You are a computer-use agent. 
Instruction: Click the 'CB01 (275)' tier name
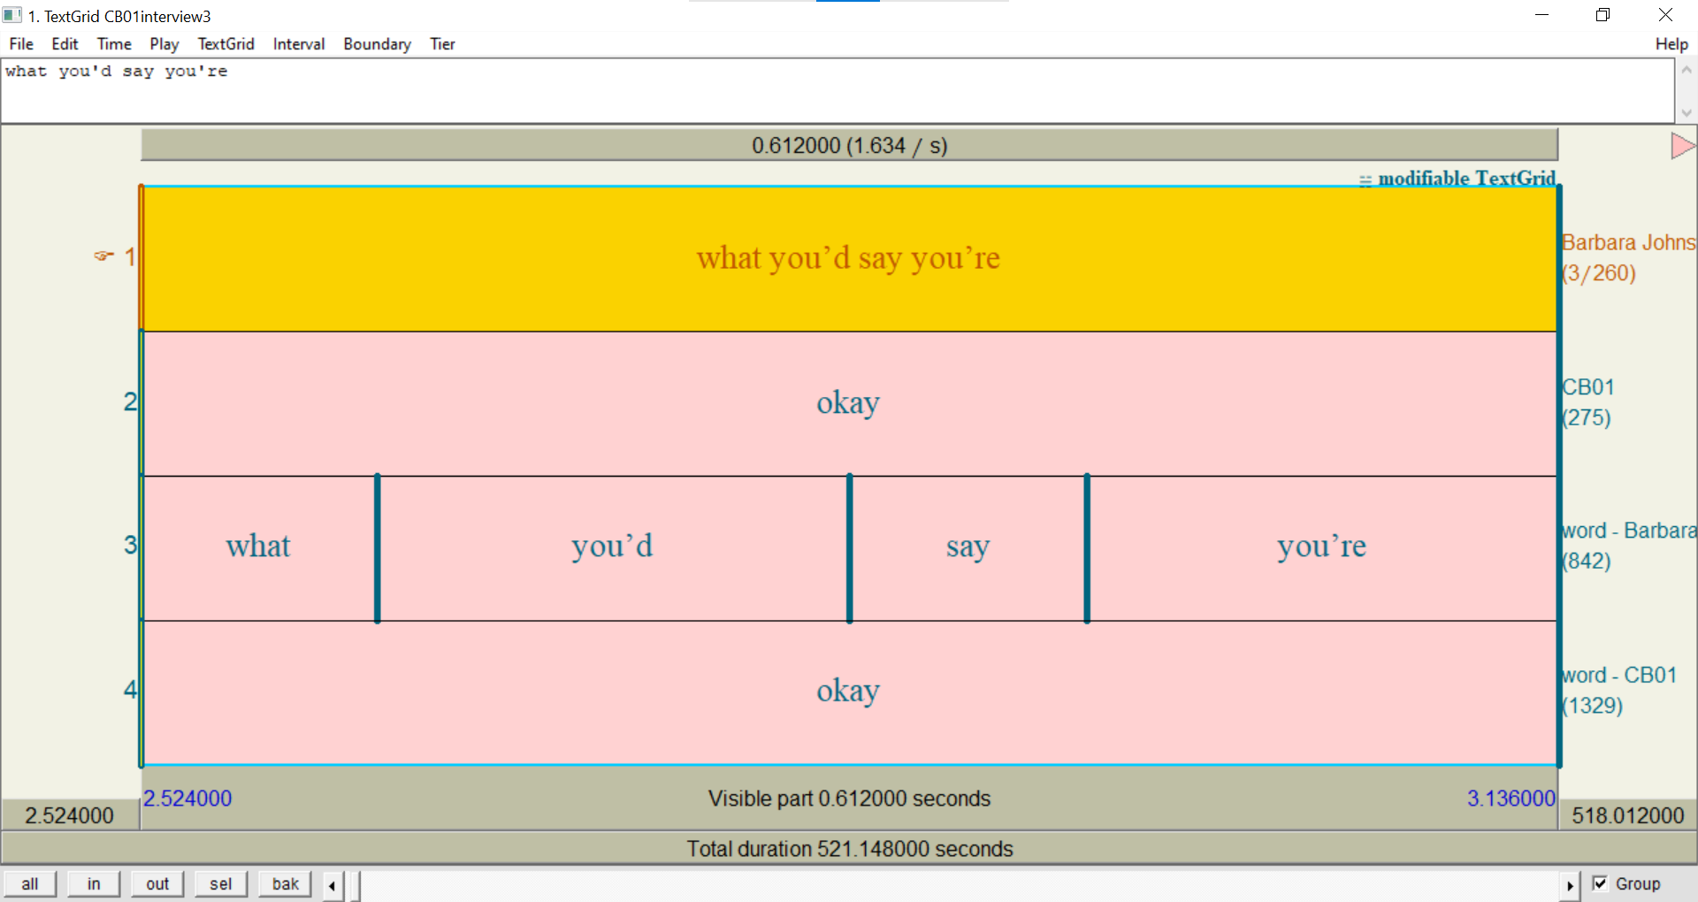pyautogui.click(x=1588, y=402)
